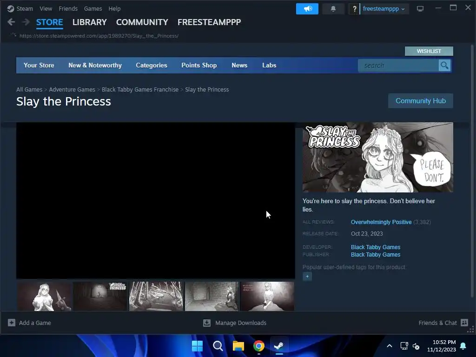Click the Manage Downloads label
The width and height of the screenshot is (476, 357).
click(x=241, y=323)
